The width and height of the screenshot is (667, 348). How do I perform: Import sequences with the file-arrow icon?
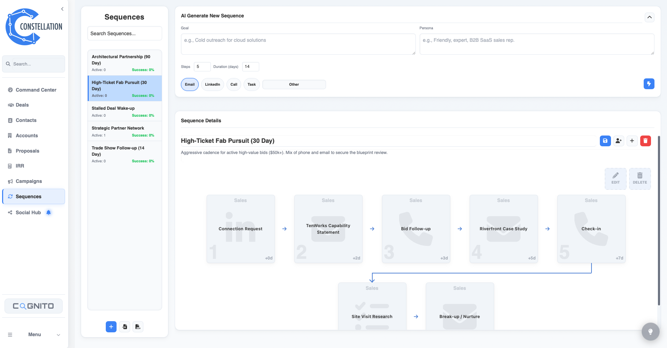tap(125, 326)
